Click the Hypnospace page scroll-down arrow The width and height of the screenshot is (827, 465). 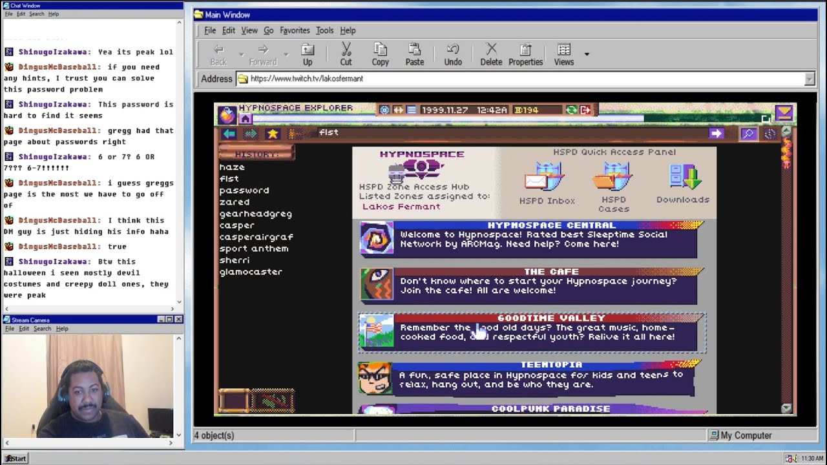pos(786,408)
